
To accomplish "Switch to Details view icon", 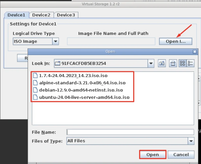I will 190,64.
